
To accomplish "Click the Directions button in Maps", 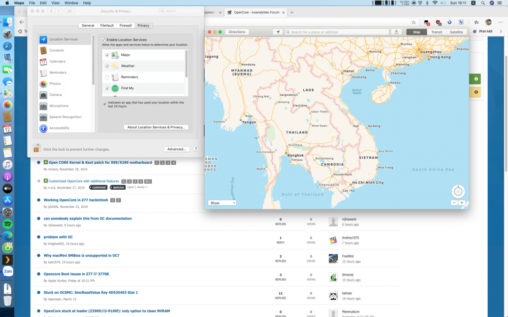I will pyautogui.click(x=237, y=31).
